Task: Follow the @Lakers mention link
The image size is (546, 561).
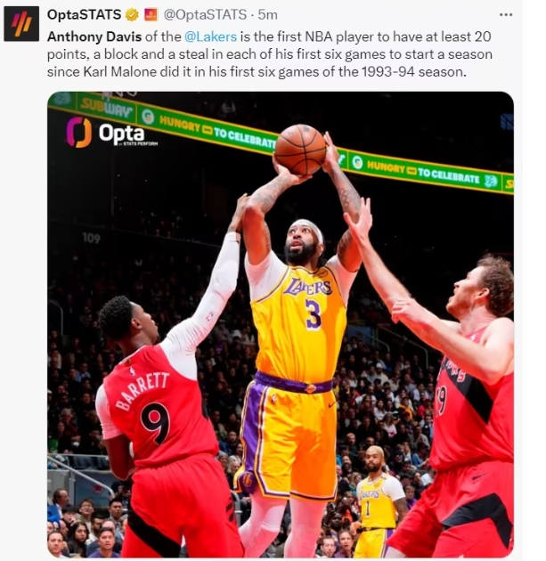Action: pos(210,37)
